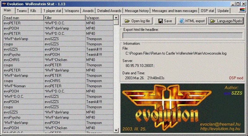Viewport: 248px width, 136px height.
Task: Open the Kills tab
Action: 33,11
